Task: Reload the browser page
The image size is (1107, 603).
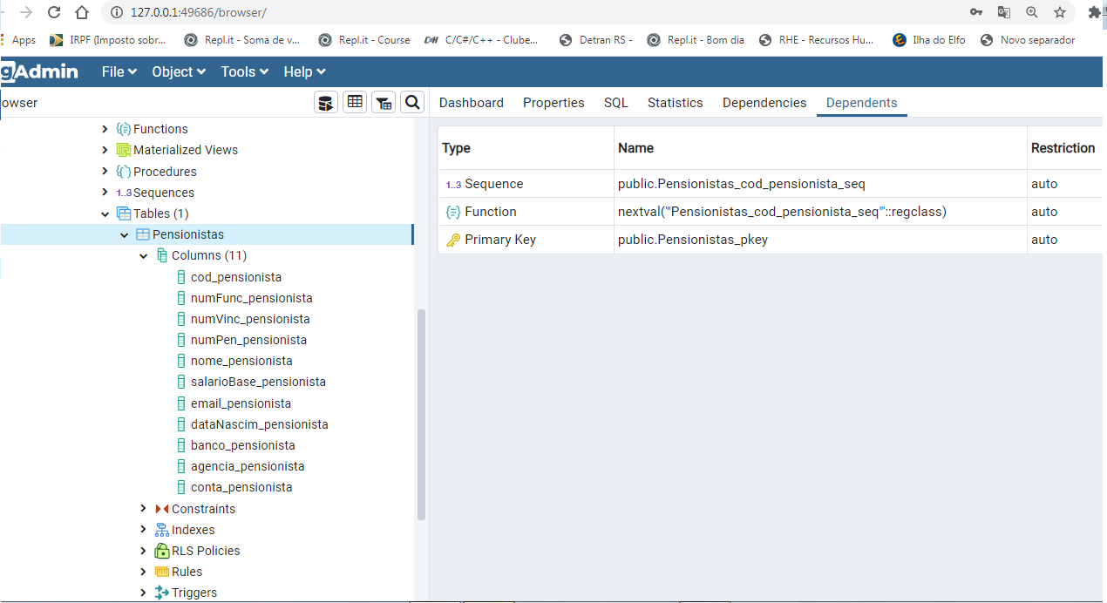Action: [x=54, y=12]
